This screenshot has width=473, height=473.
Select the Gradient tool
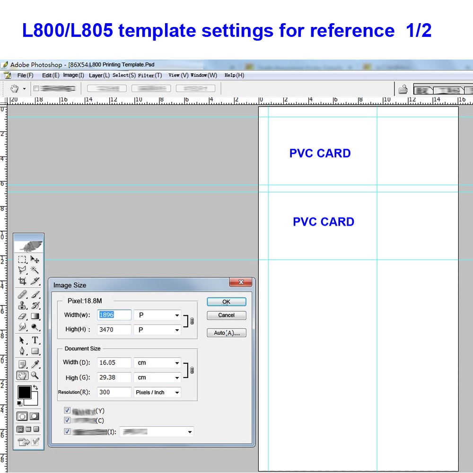(35, 316)
